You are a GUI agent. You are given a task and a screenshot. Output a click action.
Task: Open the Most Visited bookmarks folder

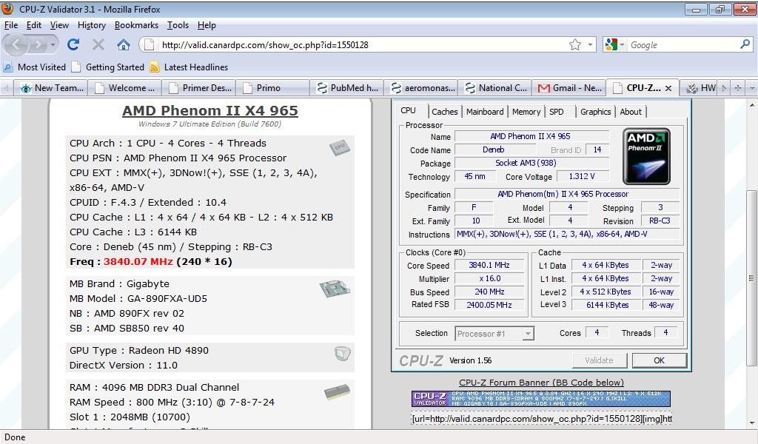[35, 67]
